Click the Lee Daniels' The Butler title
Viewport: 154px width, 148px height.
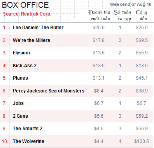pos(38,28)
